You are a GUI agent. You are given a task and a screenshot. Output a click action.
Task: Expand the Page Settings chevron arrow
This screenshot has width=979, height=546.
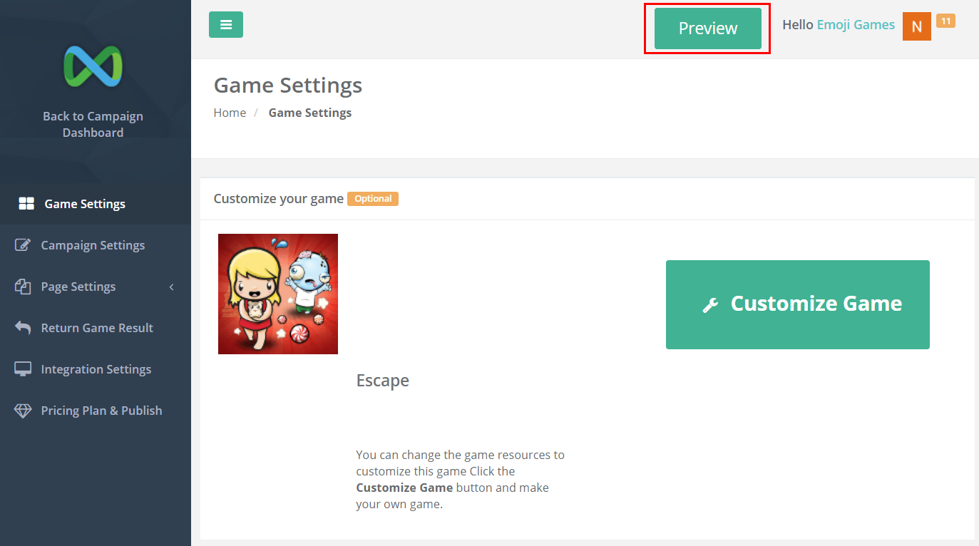coord(171,287)
